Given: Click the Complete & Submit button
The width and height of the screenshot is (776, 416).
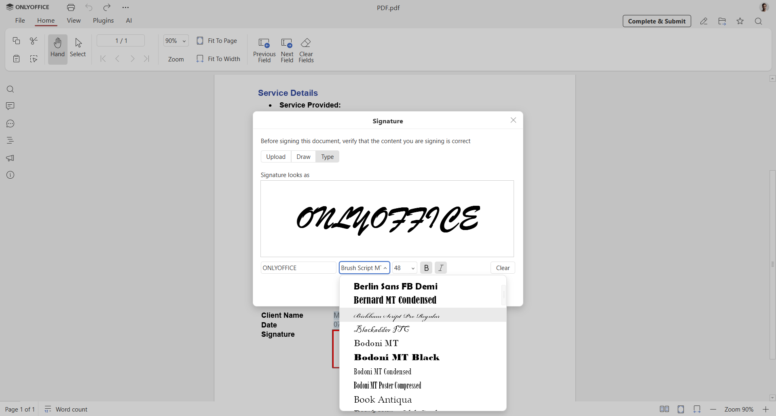Looking at the screenshot, I should pyautogui.click(x=657, y=21).
